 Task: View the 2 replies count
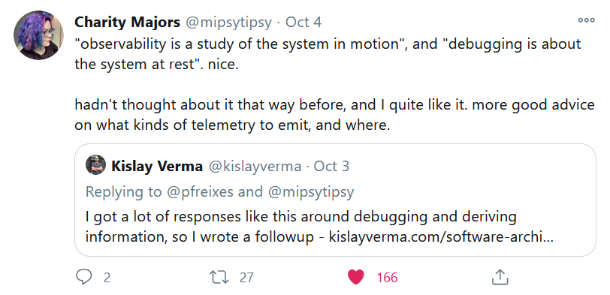[107, 278]
